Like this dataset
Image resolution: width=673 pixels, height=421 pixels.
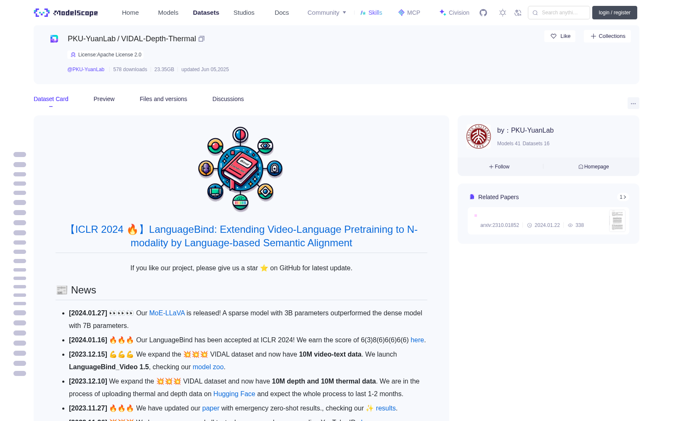[x=560, y=36]
